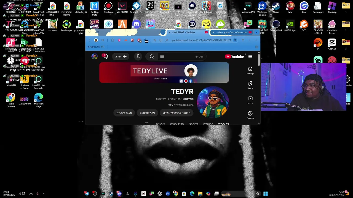Viewport: 353px width, 198px height.
Task: Open the Wallpaper Engine desktop shortcut
Action: click(x=262, y=9)
